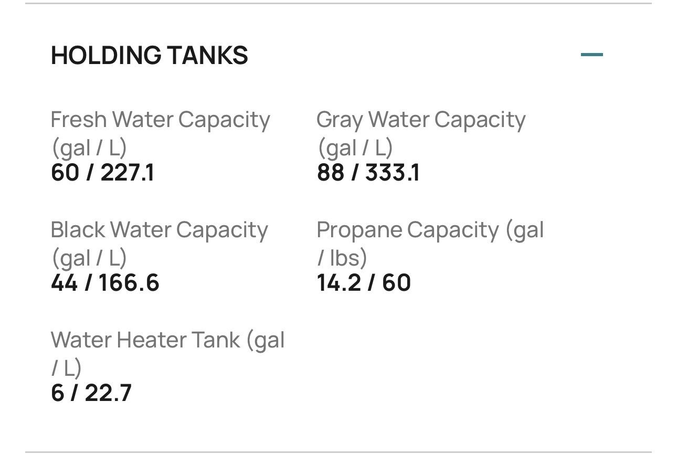Click the (gal / L) unit under Black Water
This screenshot has width=677, height=454.
89,258
